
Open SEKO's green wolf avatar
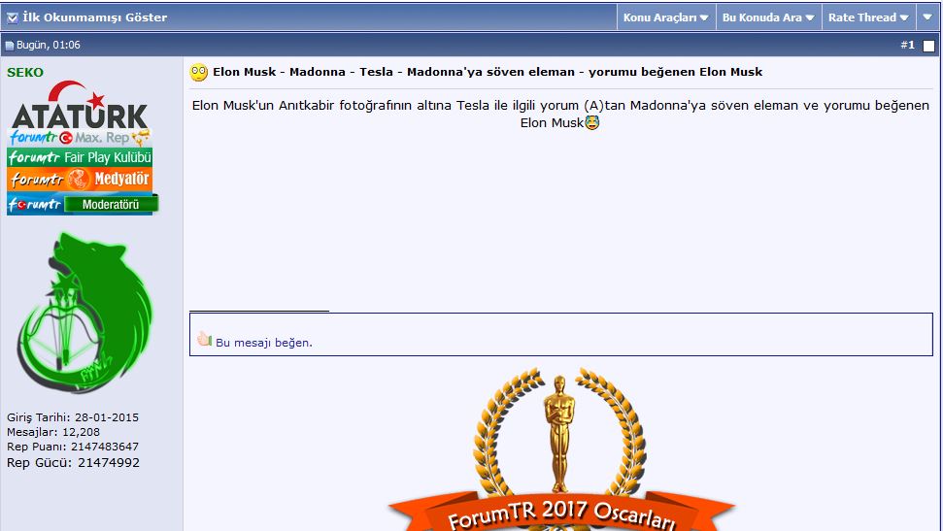(x=84, y=313)
